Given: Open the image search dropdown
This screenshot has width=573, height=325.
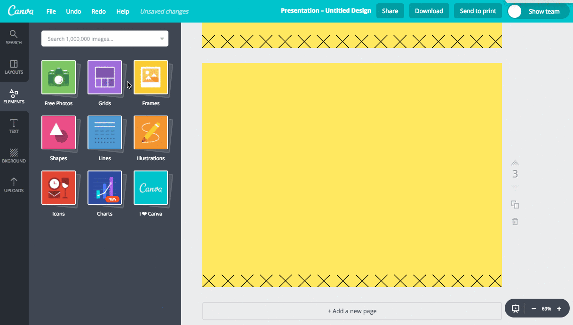Looking at the screenshot, I should coord(162,39).
